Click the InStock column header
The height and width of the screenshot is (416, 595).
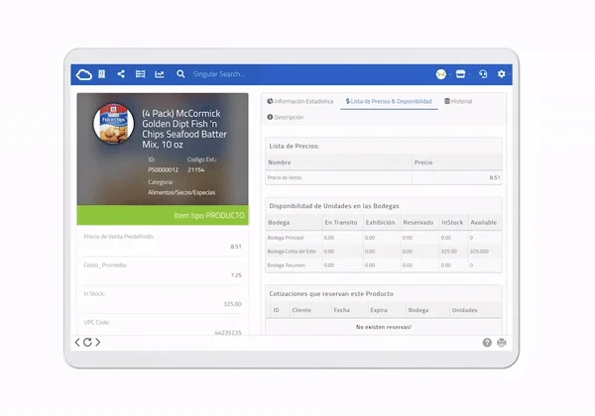click(x=452, y=223)
